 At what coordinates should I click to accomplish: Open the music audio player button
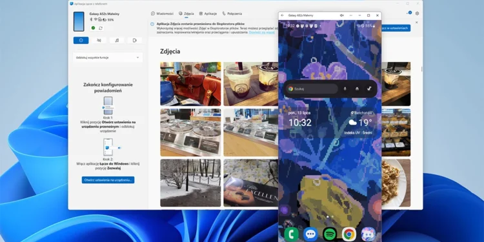point(117,41)
